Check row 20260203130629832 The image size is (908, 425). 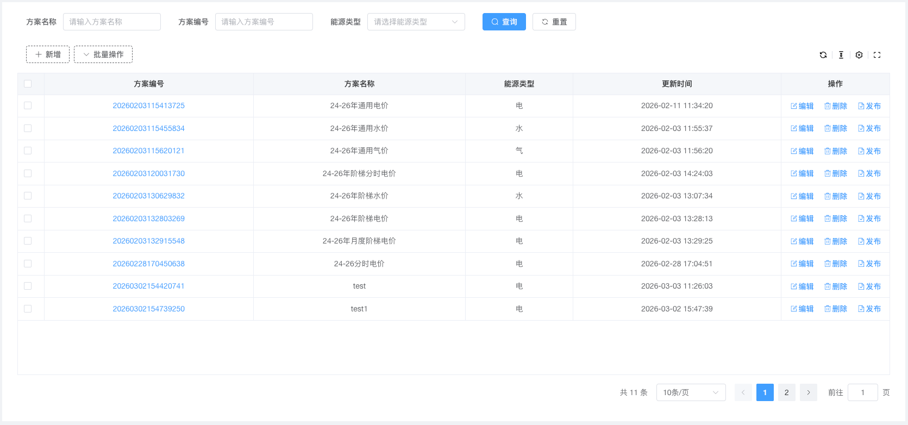[28, 196]
